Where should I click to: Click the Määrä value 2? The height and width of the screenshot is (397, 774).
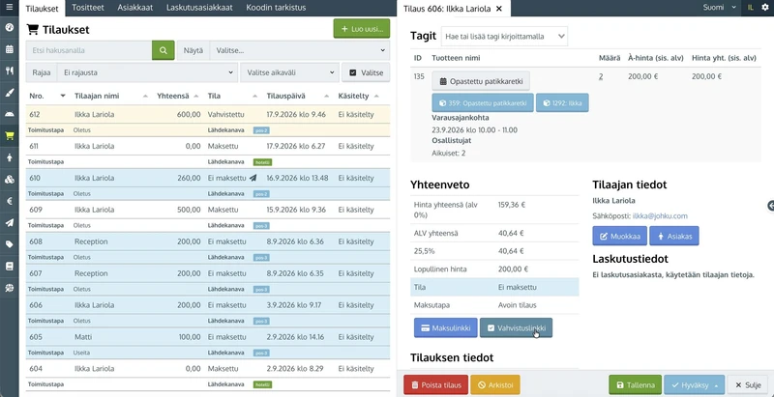click(601, 76)
